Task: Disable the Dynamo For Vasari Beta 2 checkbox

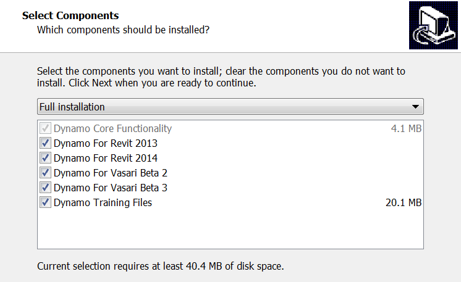Action: point(45,173)
